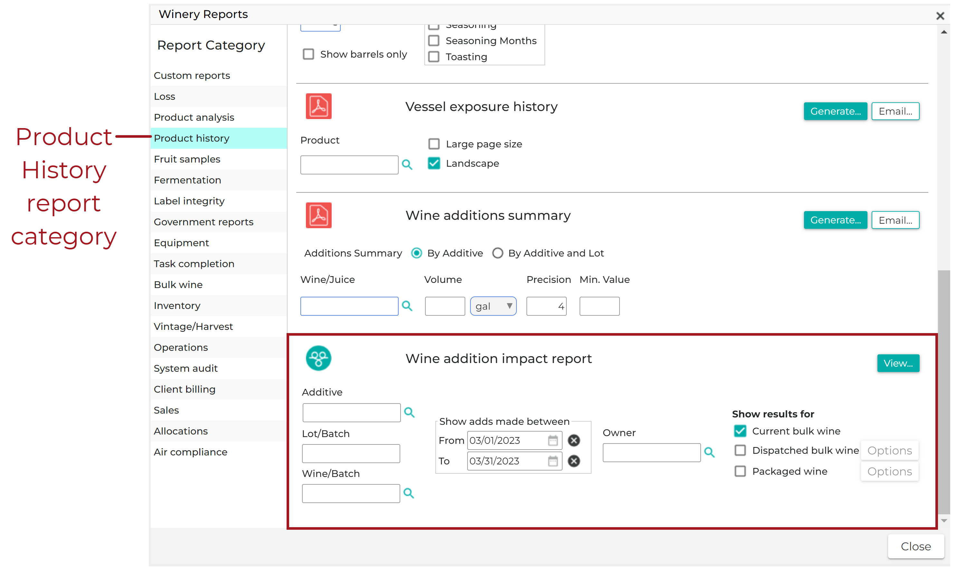This screenshot has width=956, height=569.
Task: Select Equipment category
Action: 219,243
